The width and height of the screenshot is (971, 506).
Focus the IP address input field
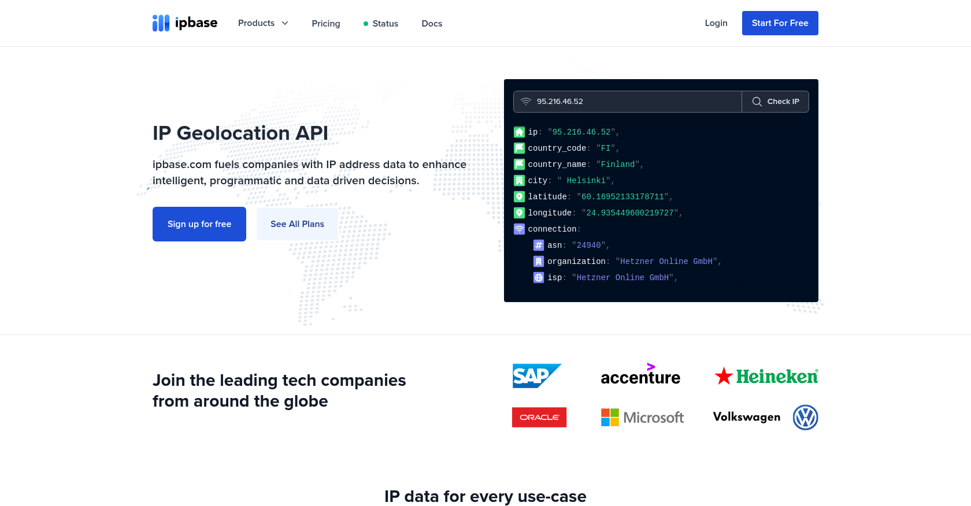coord(628,102)
